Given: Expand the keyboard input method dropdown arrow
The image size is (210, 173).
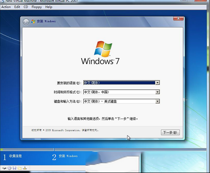Looking at the screenshot, I should (157, 101).
